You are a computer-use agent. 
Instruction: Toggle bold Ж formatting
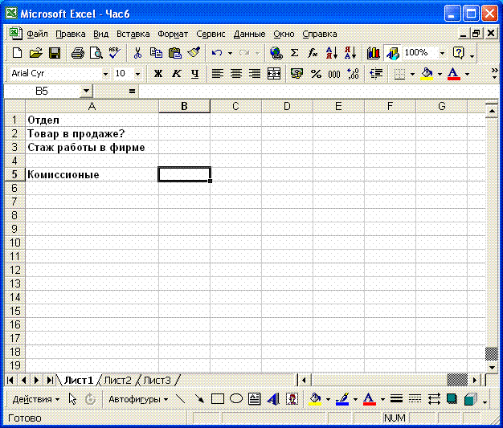click(x=157, y=74)
